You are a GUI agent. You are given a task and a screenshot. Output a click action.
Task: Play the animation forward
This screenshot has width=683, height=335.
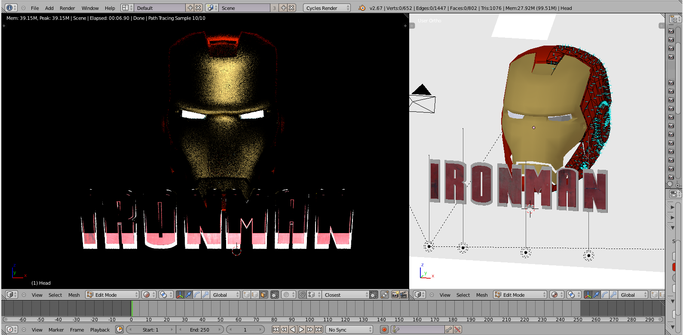point(301,330)
